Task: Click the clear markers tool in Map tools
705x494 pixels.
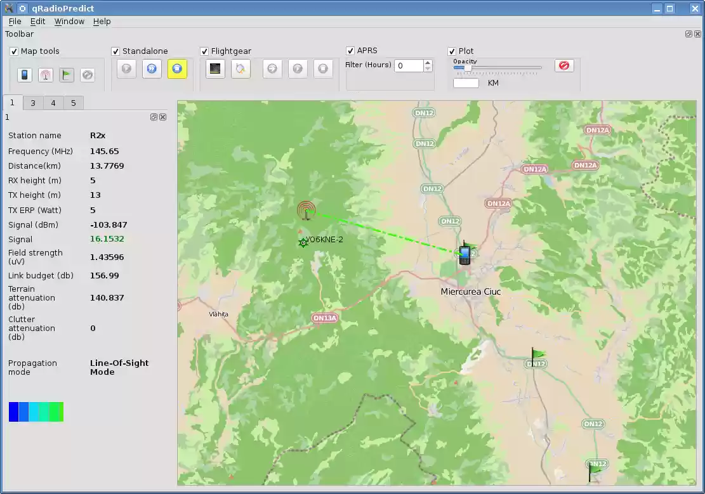Action: coord(87,75)
